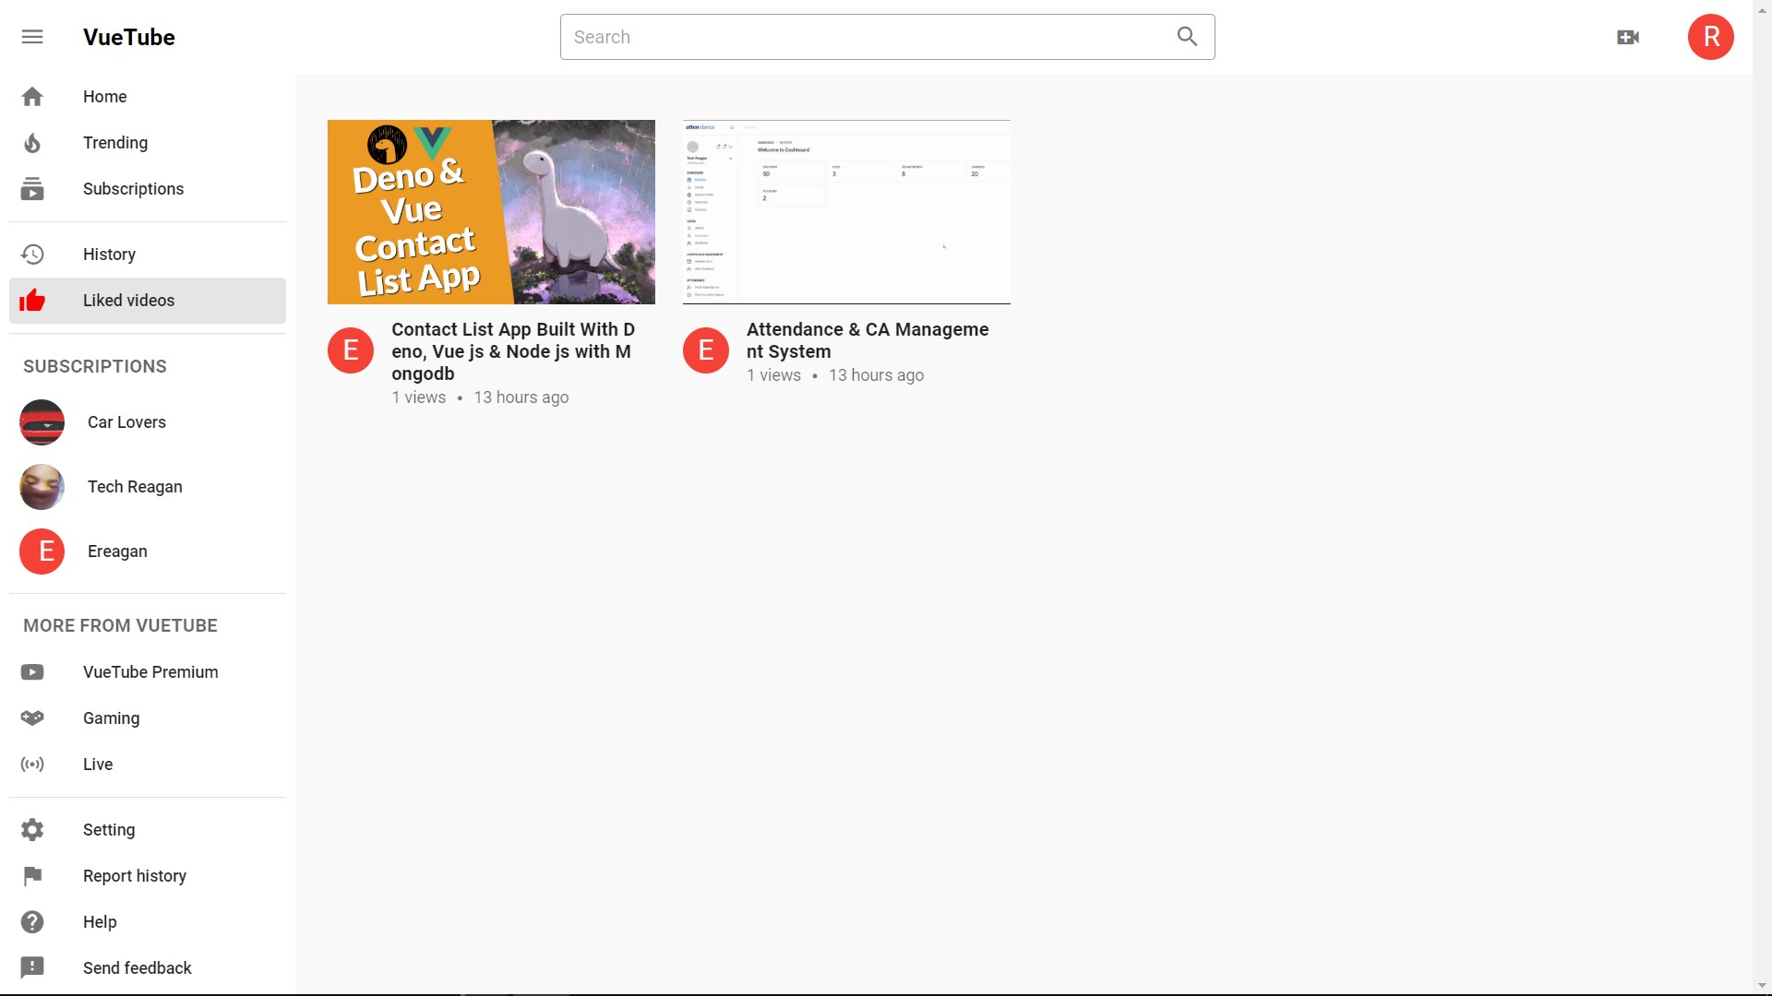This screenshot has width=1772, height=996.
Task: Open the red R account avatar menu
Action: click(x=1710, y=37)
